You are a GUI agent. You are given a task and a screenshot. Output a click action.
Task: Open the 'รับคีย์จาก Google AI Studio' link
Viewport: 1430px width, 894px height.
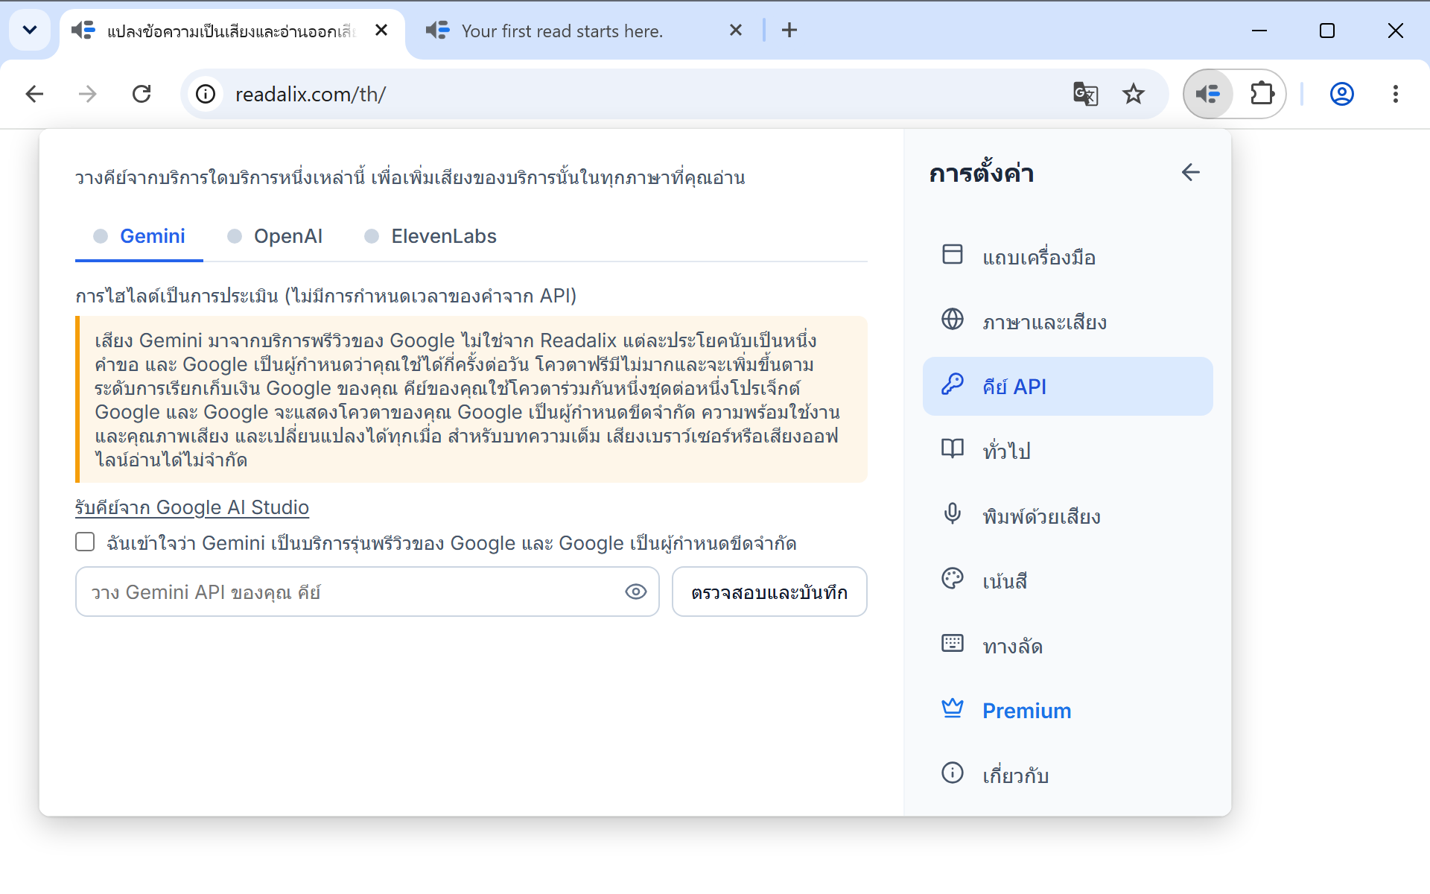(192, 507)
